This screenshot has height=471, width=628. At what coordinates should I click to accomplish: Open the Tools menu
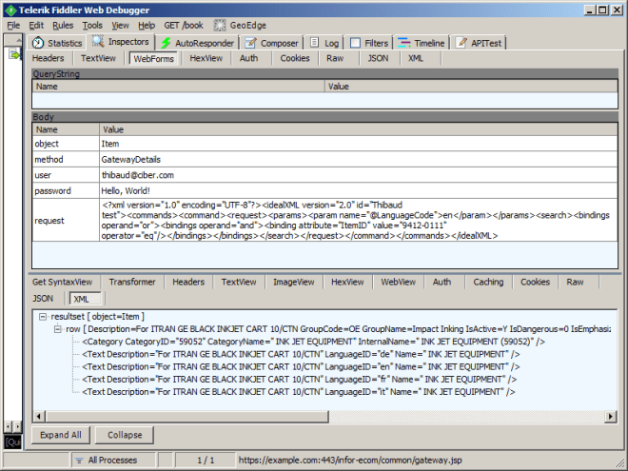point(92,25)
